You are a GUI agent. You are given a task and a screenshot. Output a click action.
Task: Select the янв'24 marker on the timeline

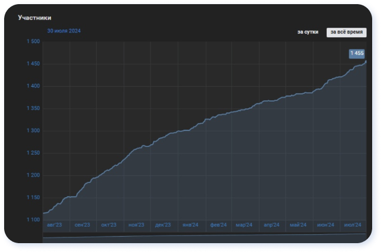point(190,225)
